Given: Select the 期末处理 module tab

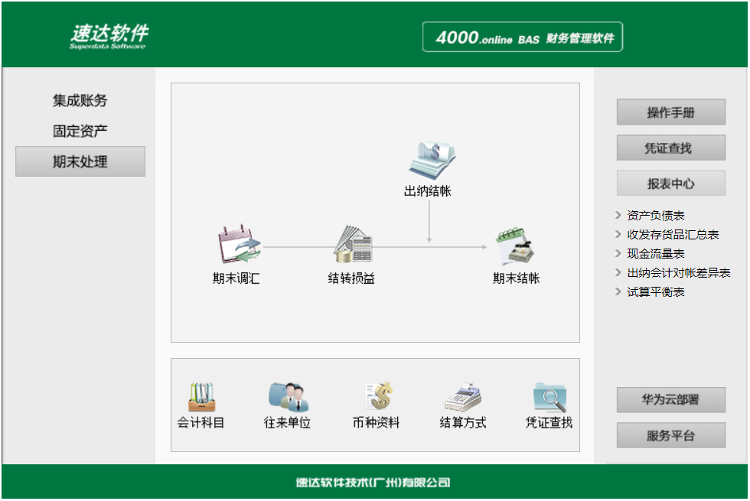Looking at the screenshot, I should coord(80,161).
